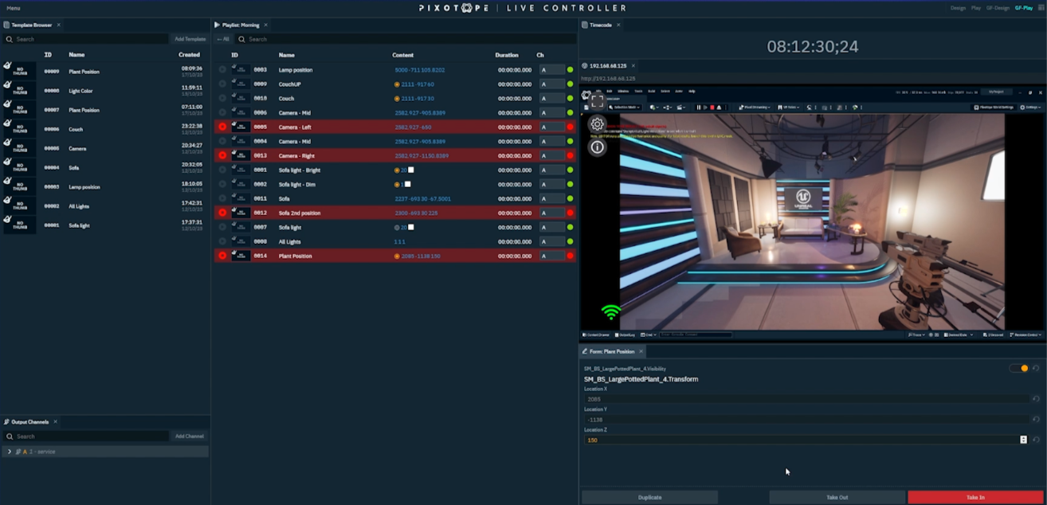Image resolution: width=1047 pixels, height=505 pixels.
Task: Expand the A 1 - service output channel
Action: 10,452
